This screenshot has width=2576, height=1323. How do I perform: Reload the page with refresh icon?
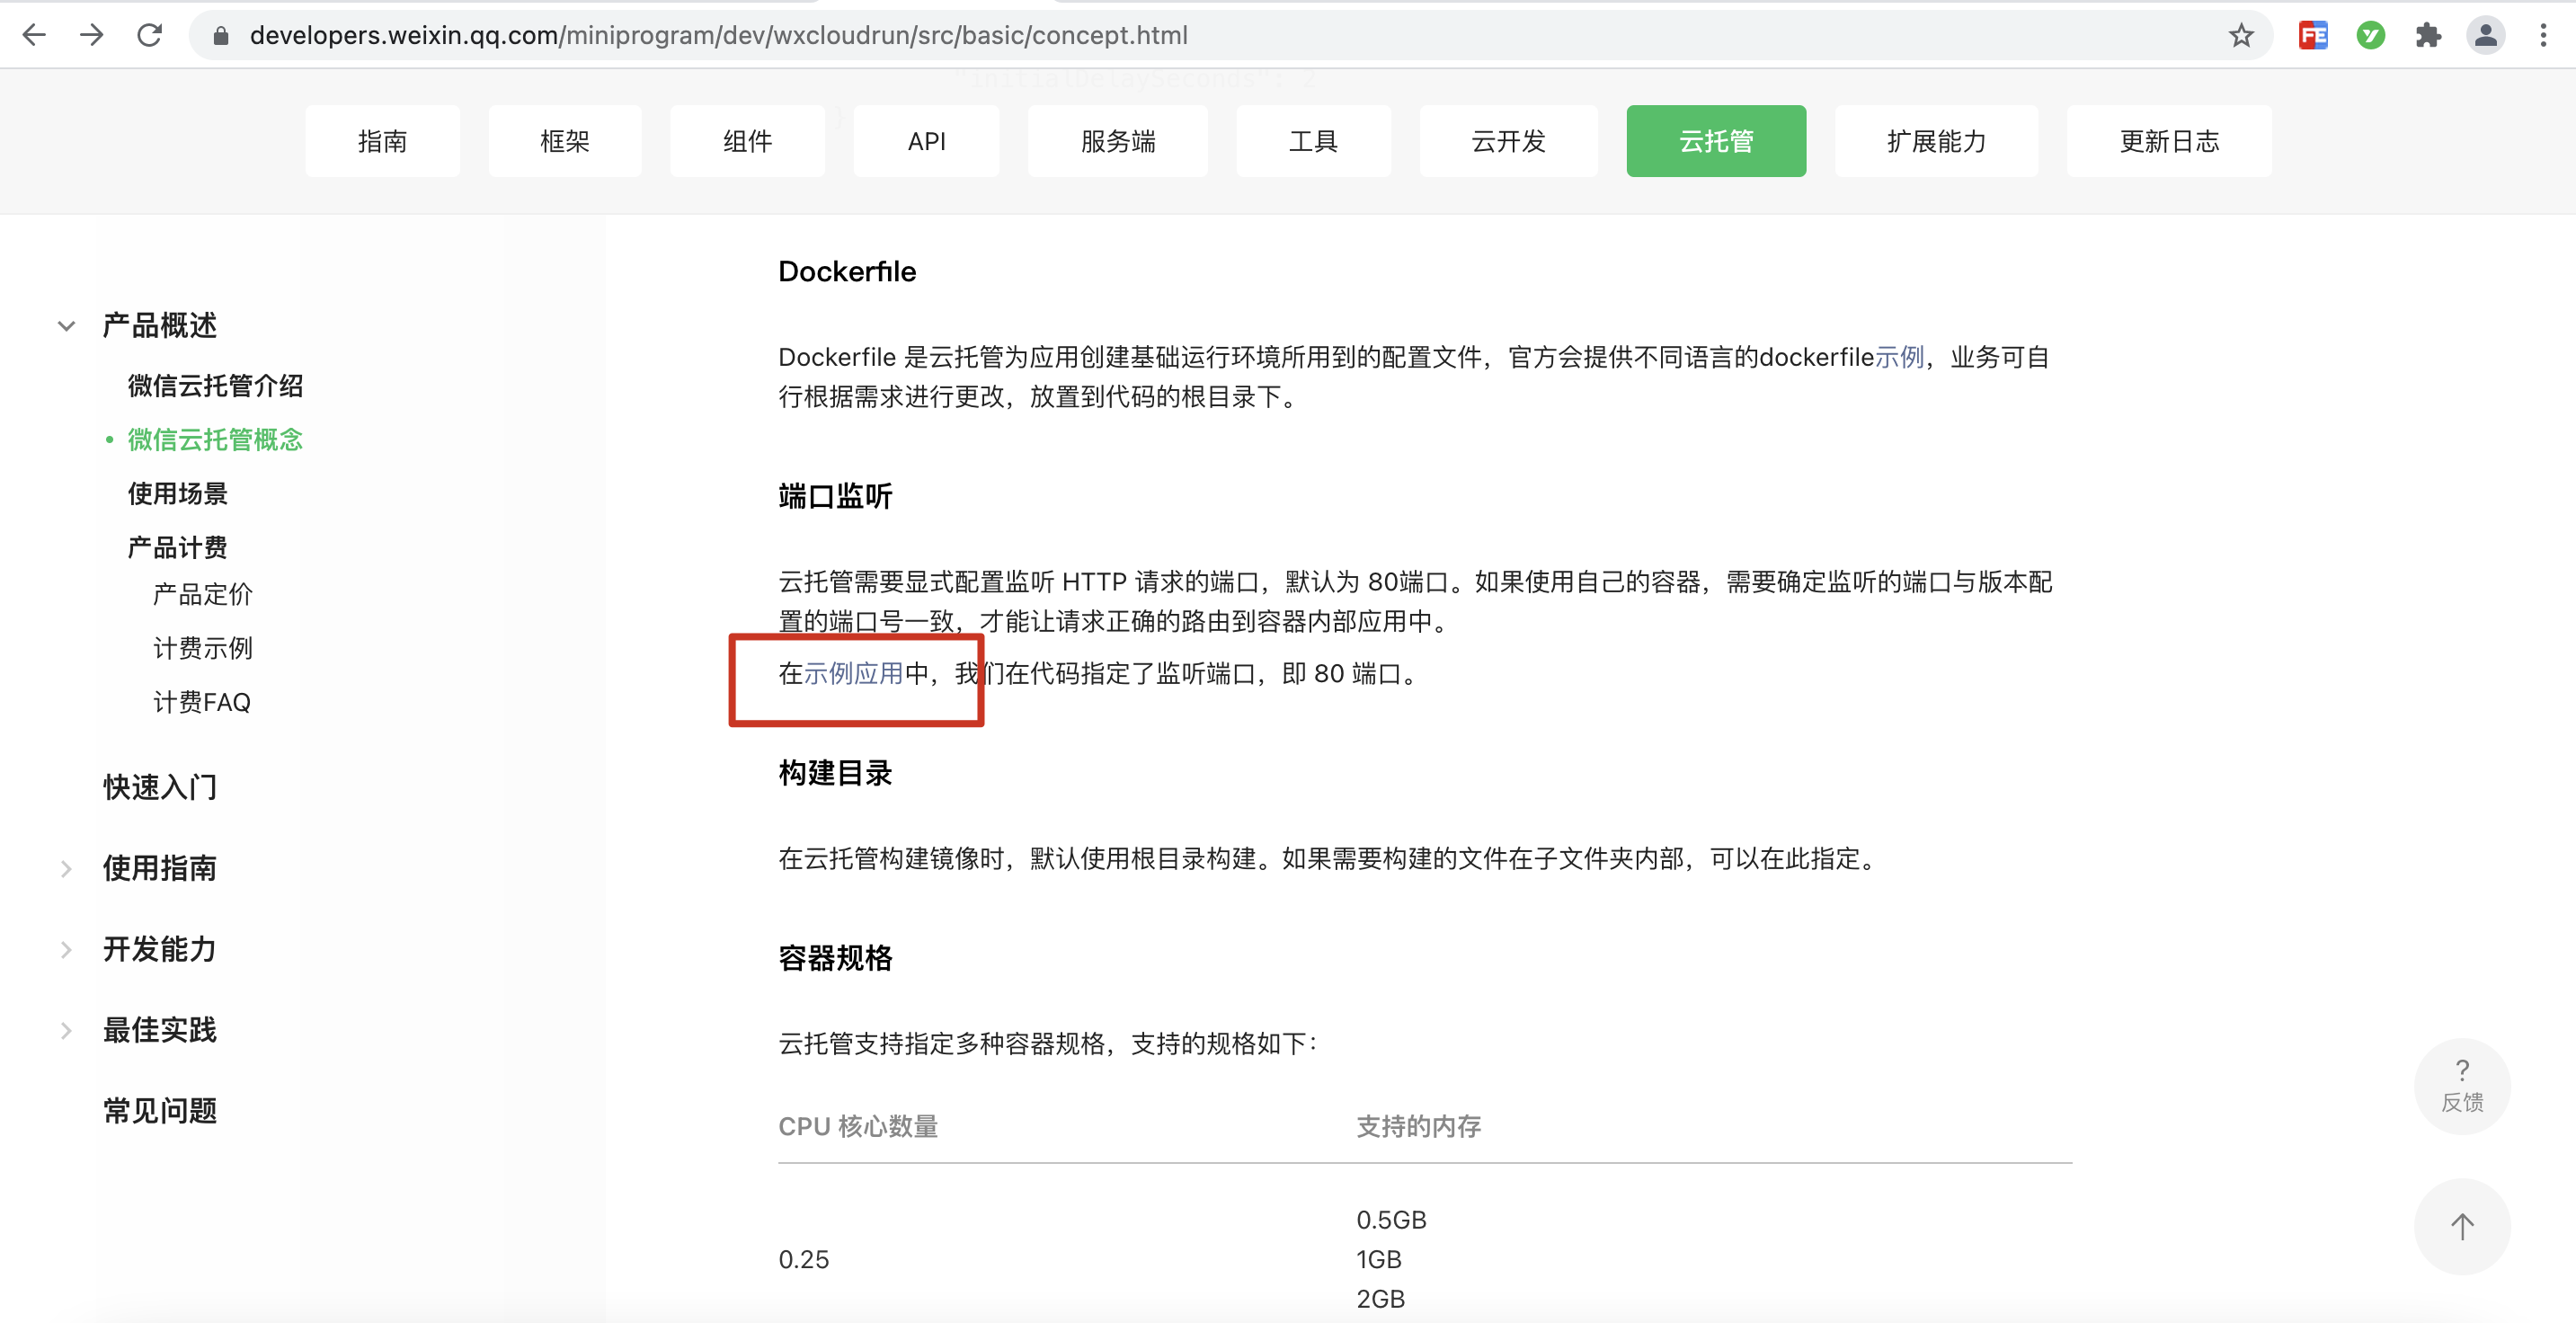150,35
